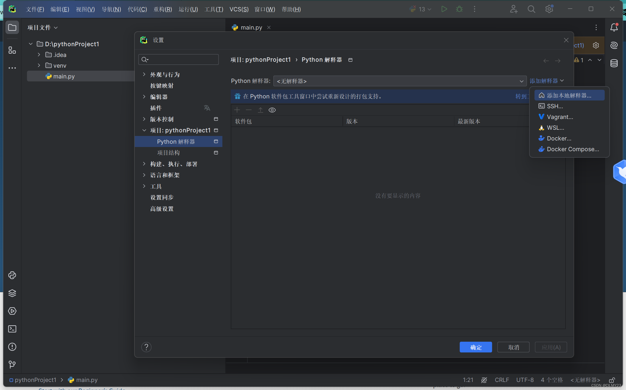Toggle the status bar crossed-out swirl icon
This screenshot has width=626, height=390.
click(x=484, y=380)
